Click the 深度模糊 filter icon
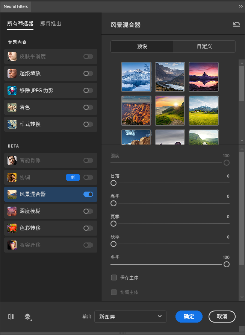 click(12, 211)
